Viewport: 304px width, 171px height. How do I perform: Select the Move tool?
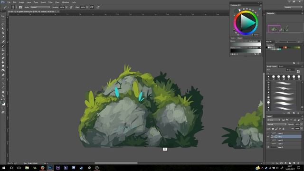[x=3, y=17]
